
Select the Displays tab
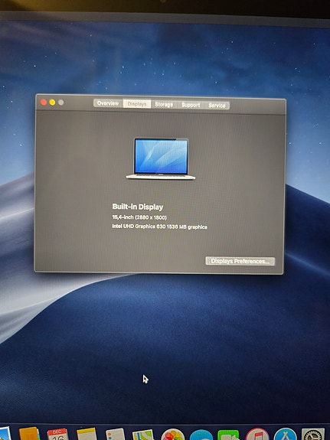[x=137, y=104]
